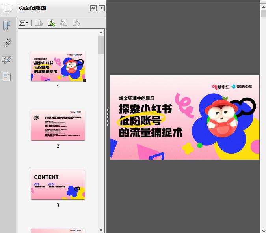
Task: Click the thumbnail panel scroll up arrow
Action: [101, 32]
